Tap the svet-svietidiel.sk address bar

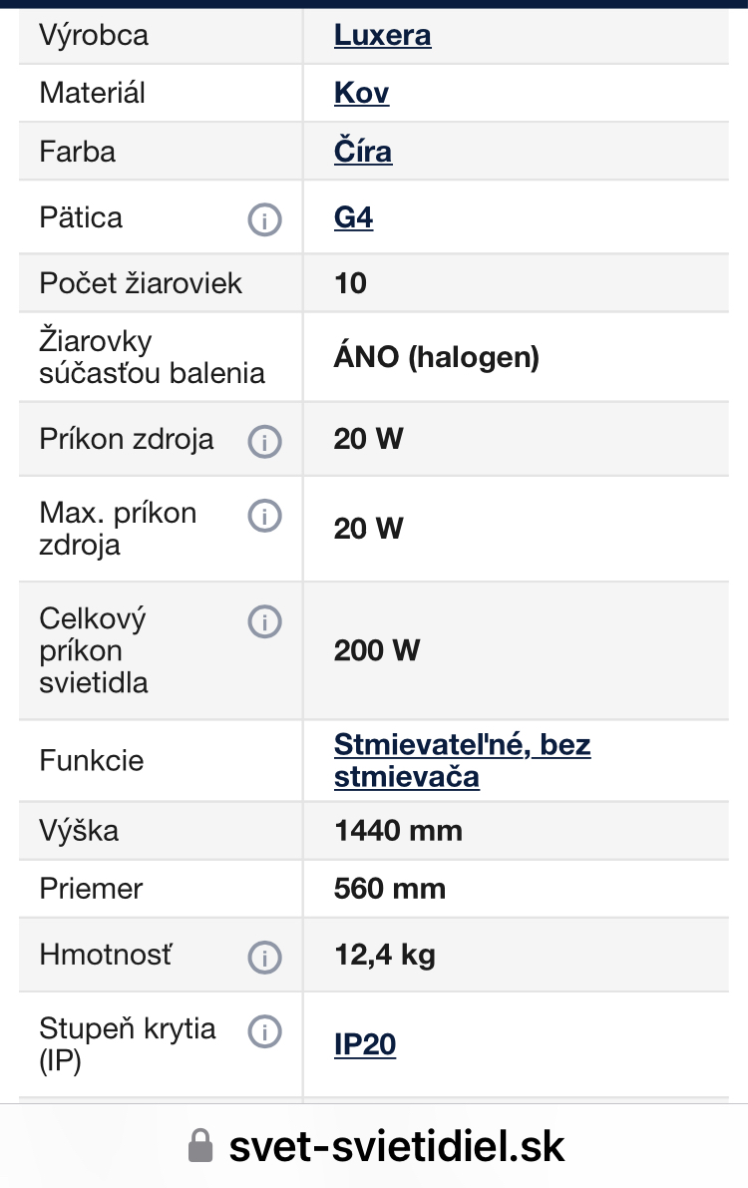point(397,1146)
